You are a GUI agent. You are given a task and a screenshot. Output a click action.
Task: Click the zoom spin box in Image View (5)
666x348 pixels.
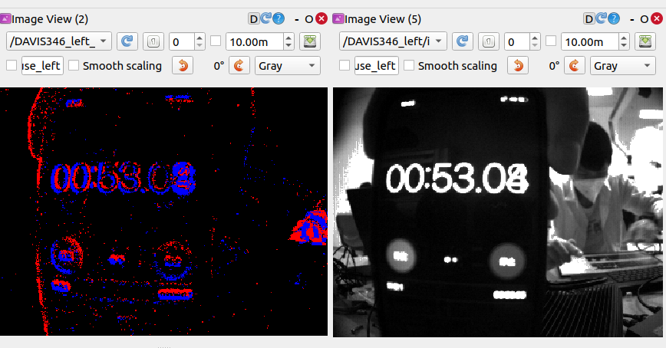pos(522,41)
